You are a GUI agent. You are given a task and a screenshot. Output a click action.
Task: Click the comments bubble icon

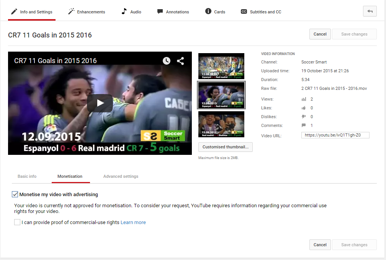coord(304,125)
